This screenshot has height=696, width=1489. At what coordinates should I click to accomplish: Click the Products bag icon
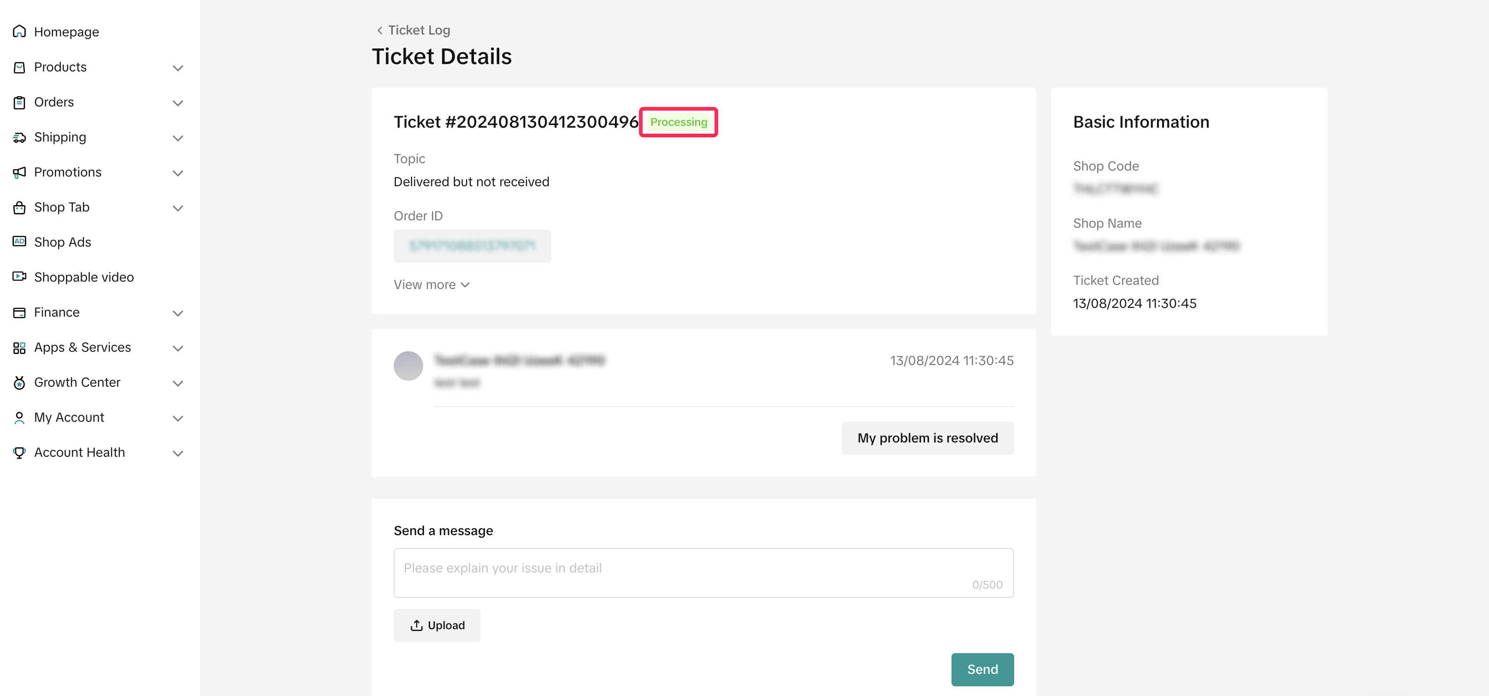(19, 68)
